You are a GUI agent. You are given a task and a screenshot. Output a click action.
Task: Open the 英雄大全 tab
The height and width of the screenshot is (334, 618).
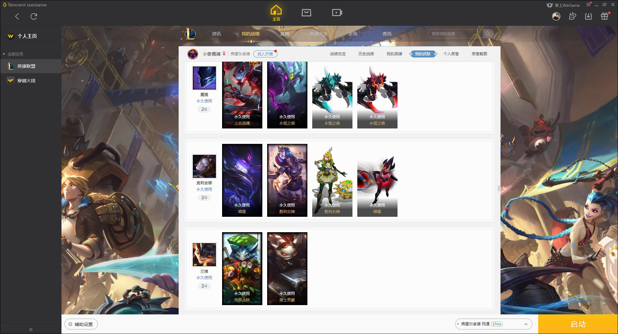(x=319, y=34)
